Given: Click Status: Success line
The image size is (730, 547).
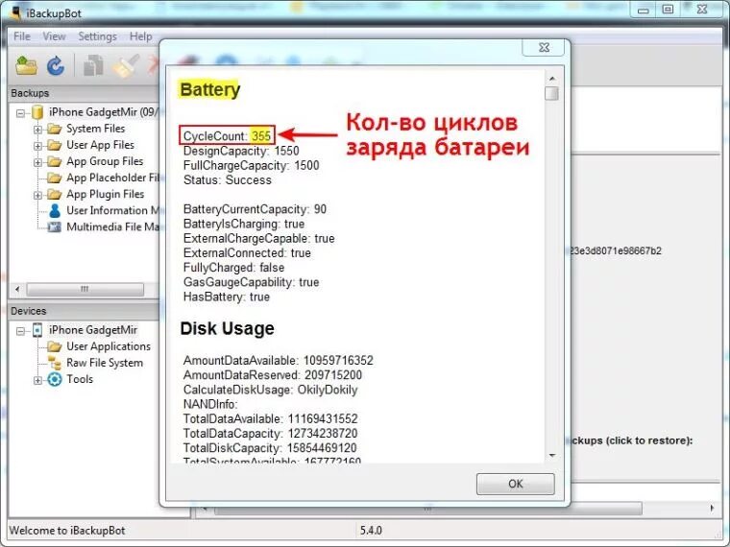Looking at the screenshot, I should click(x=228, y=180).
